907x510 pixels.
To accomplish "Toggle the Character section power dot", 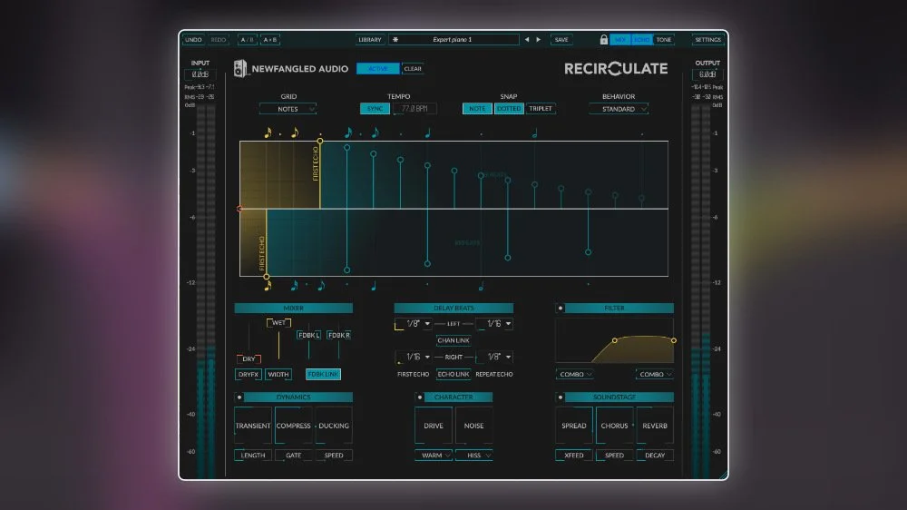I will [x=419, y=397].
